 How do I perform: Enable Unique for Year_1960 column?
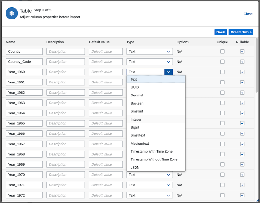pos(222,72)
